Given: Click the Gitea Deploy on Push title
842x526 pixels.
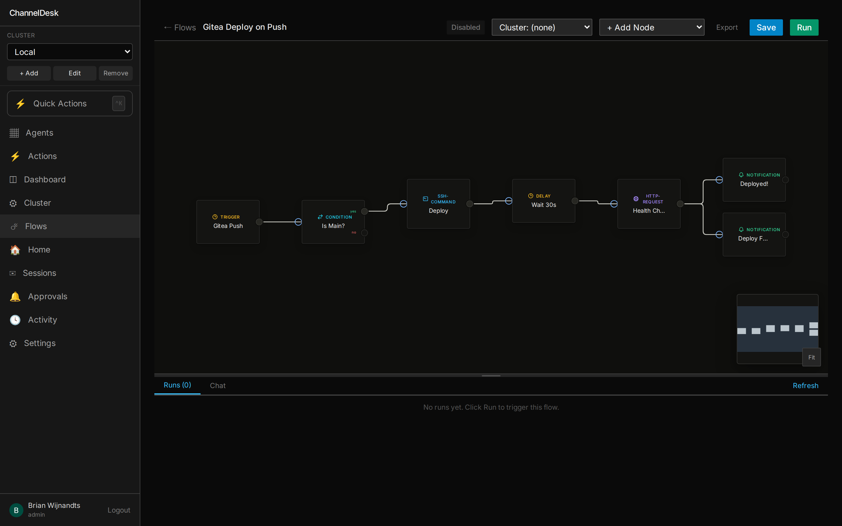Looking at the screenshot, I should tap(245, 27).
